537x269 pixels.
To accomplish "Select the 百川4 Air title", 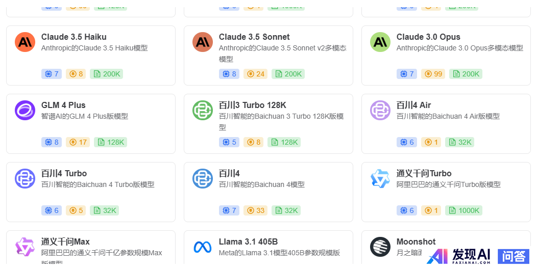I will coord(413,105).
